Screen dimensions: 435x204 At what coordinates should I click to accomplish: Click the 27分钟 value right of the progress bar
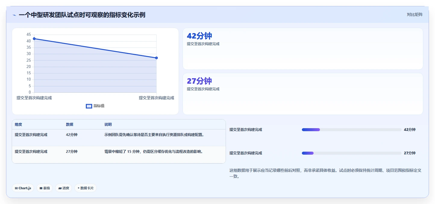coord(410,153)
